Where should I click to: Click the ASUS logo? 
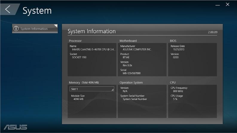[16, 127]
